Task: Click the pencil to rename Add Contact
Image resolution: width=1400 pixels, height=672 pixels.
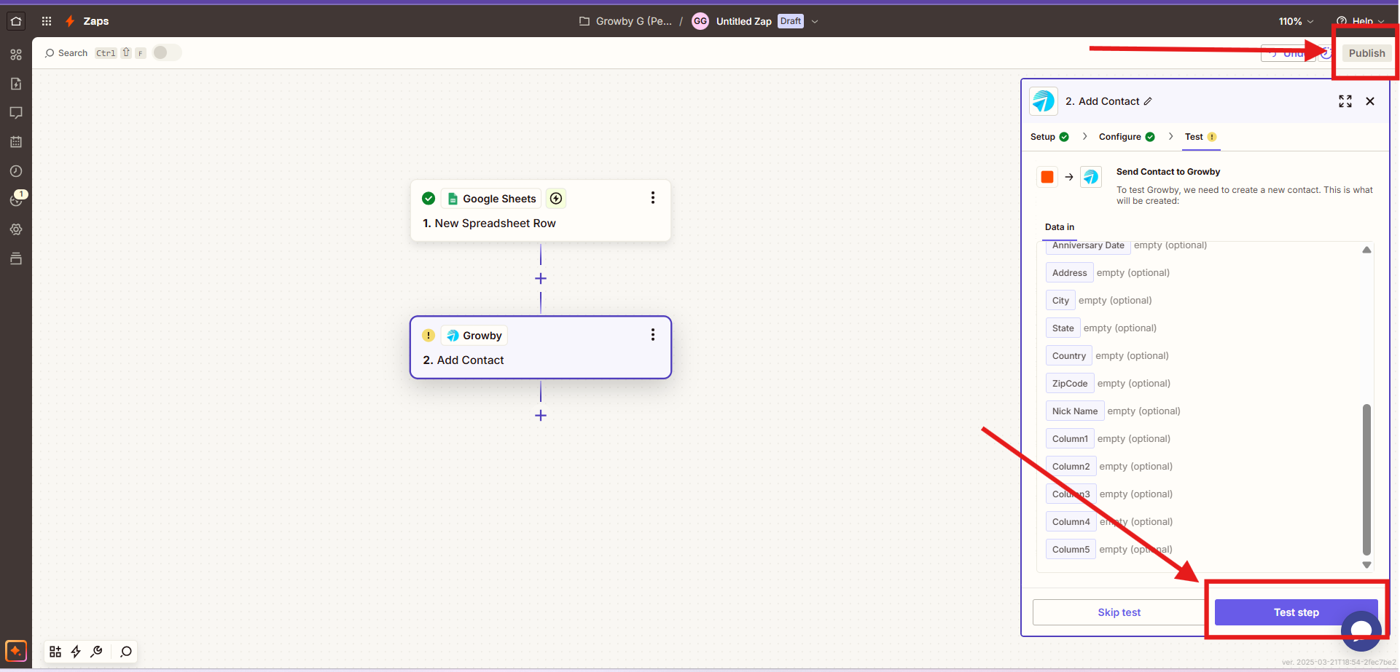Action: pyautogui.click(x=1148, y=101)
